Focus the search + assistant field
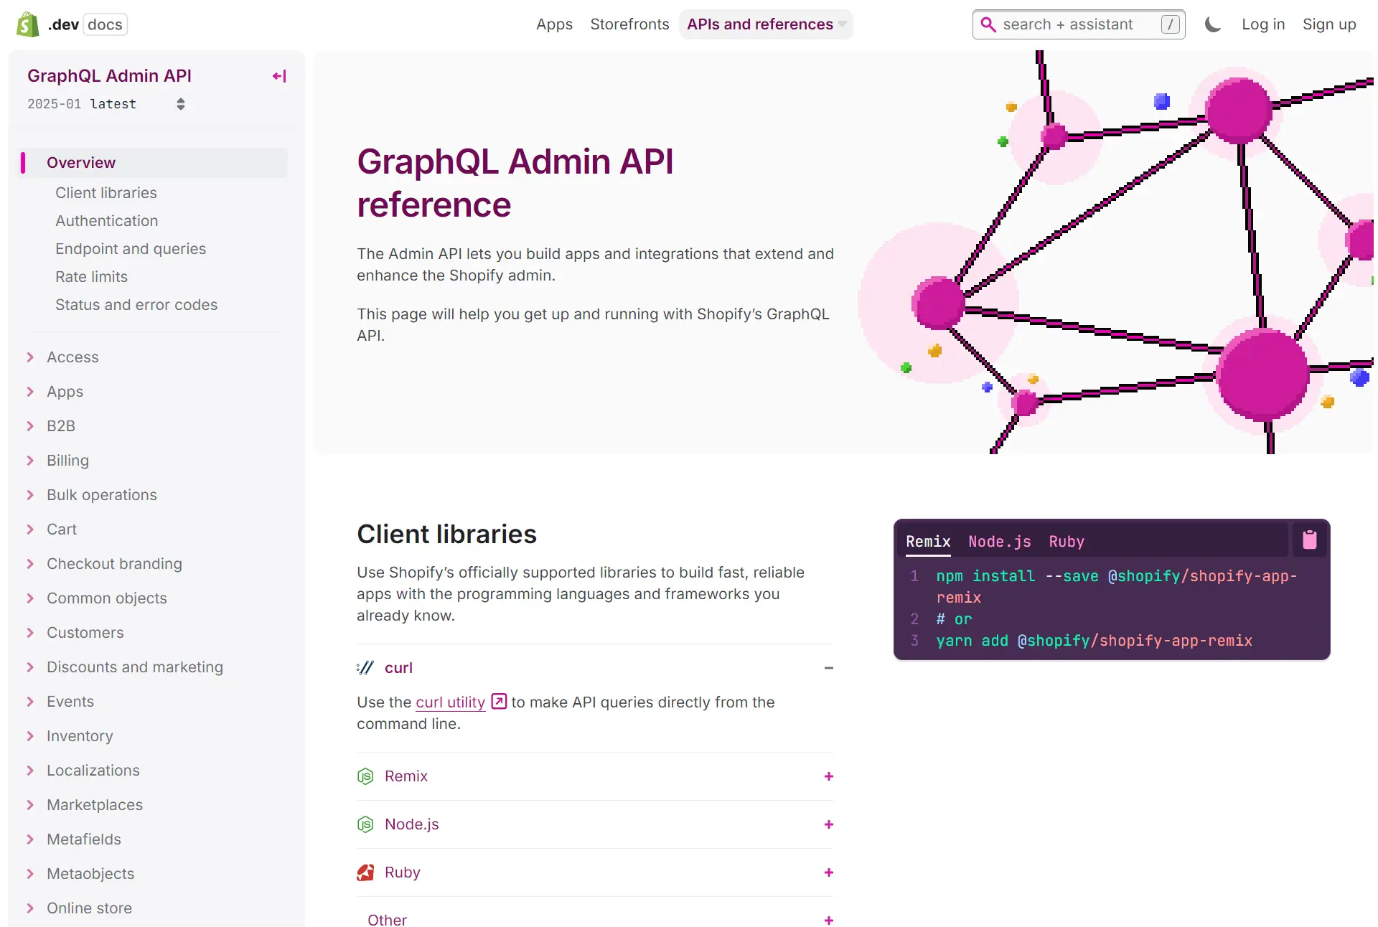The height and width of the screenshot is (927, 1378). click(x=1077, y=24)
